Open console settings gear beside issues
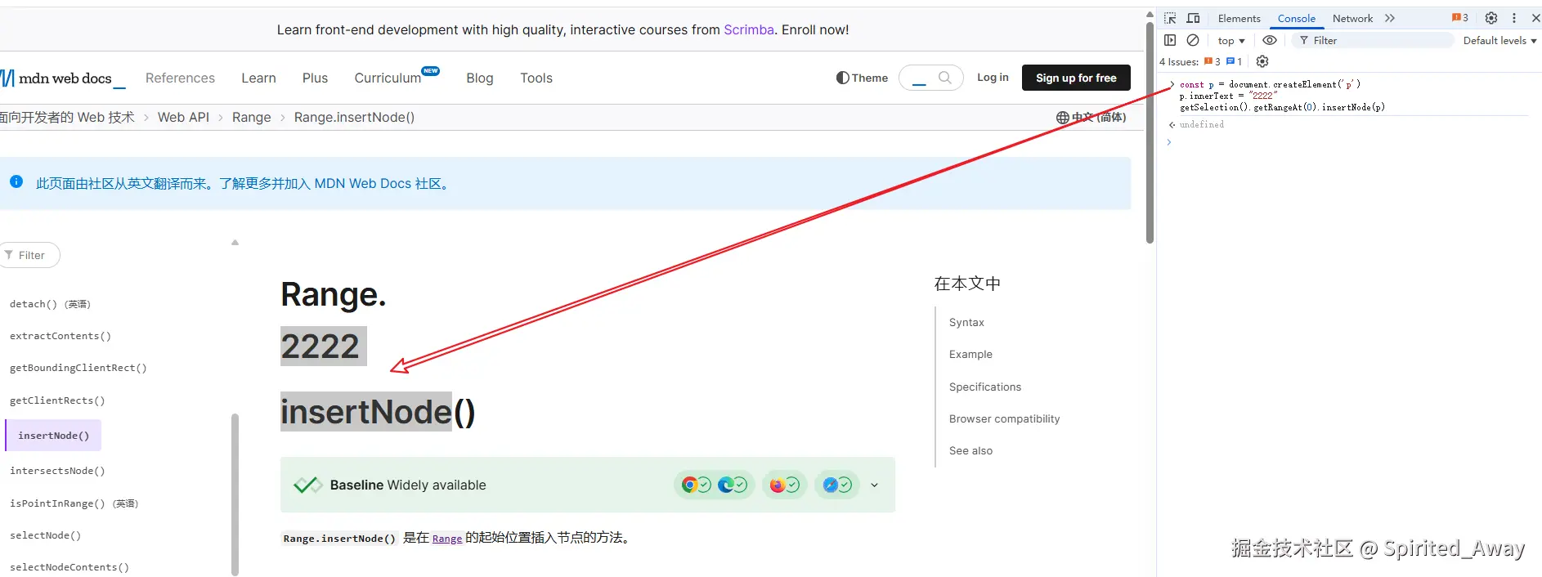The width and height of the screenshot is (1542, 577). pos(1262,61)
